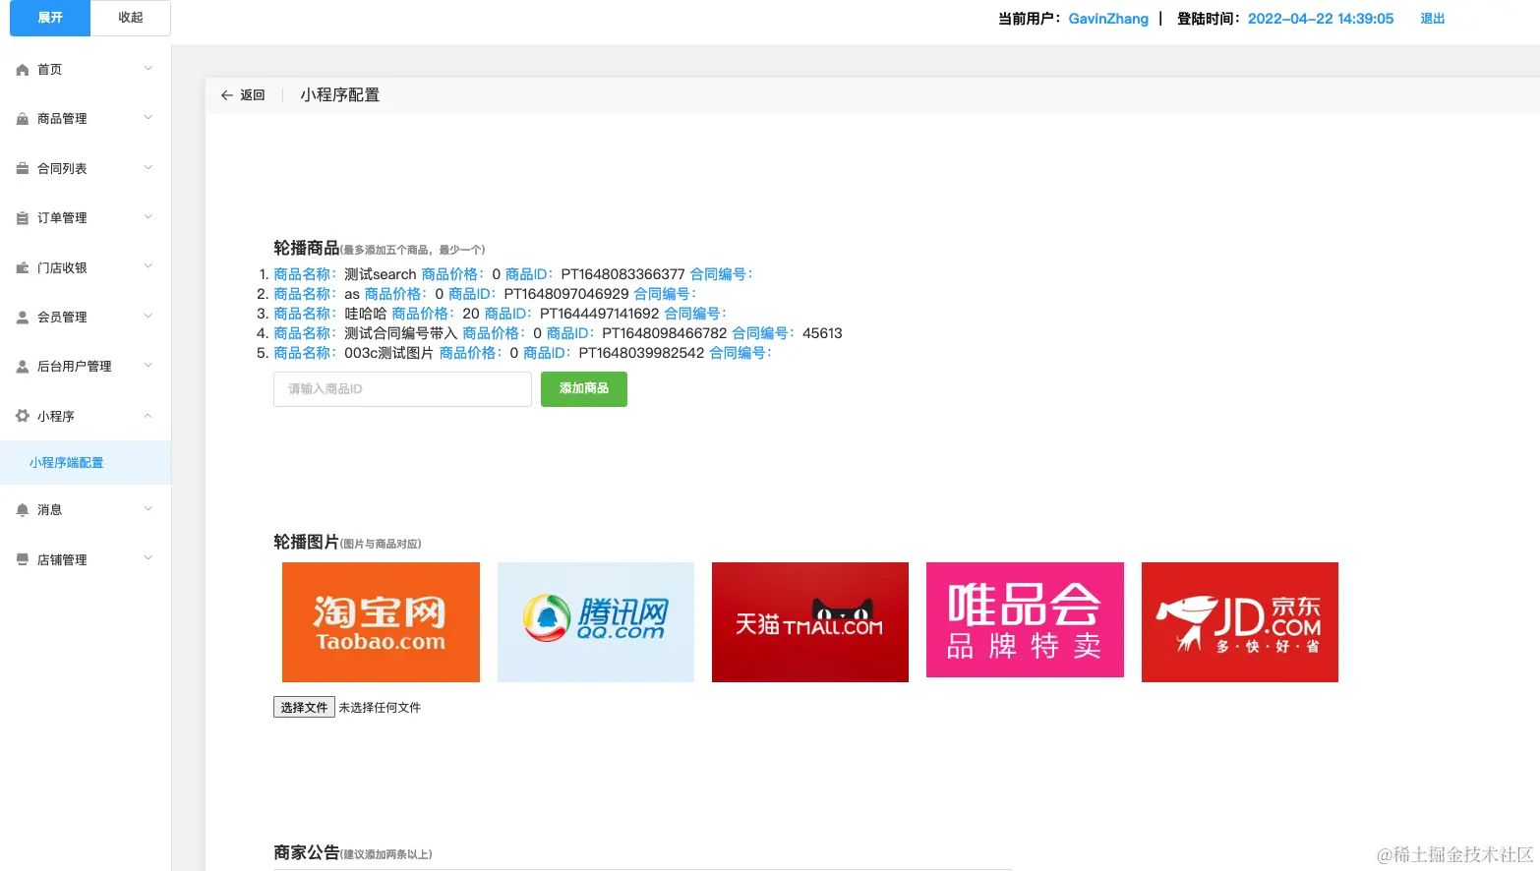The height and width of the screenshot is (871, 1540).
Task: Click the back arrow icon next to 返回
Action: (x=227, y=95)
